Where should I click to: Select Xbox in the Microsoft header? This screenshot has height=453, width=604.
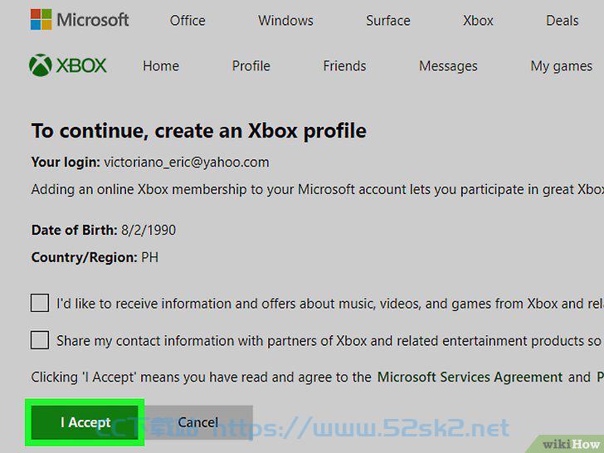[478, 21]
